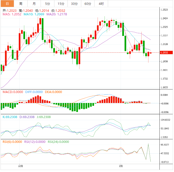Click the MA5 indicator label
Viewport: 174px width, 172px height.
[12, 14]
